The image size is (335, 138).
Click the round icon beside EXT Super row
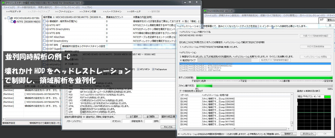tap(47, 49)
